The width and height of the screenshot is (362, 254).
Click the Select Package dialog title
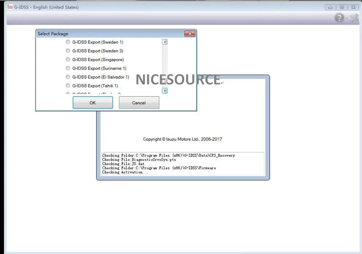[53, 34]
